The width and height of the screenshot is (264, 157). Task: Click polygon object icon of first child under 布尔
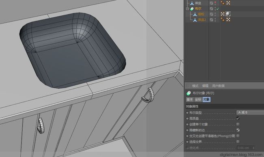195,14
